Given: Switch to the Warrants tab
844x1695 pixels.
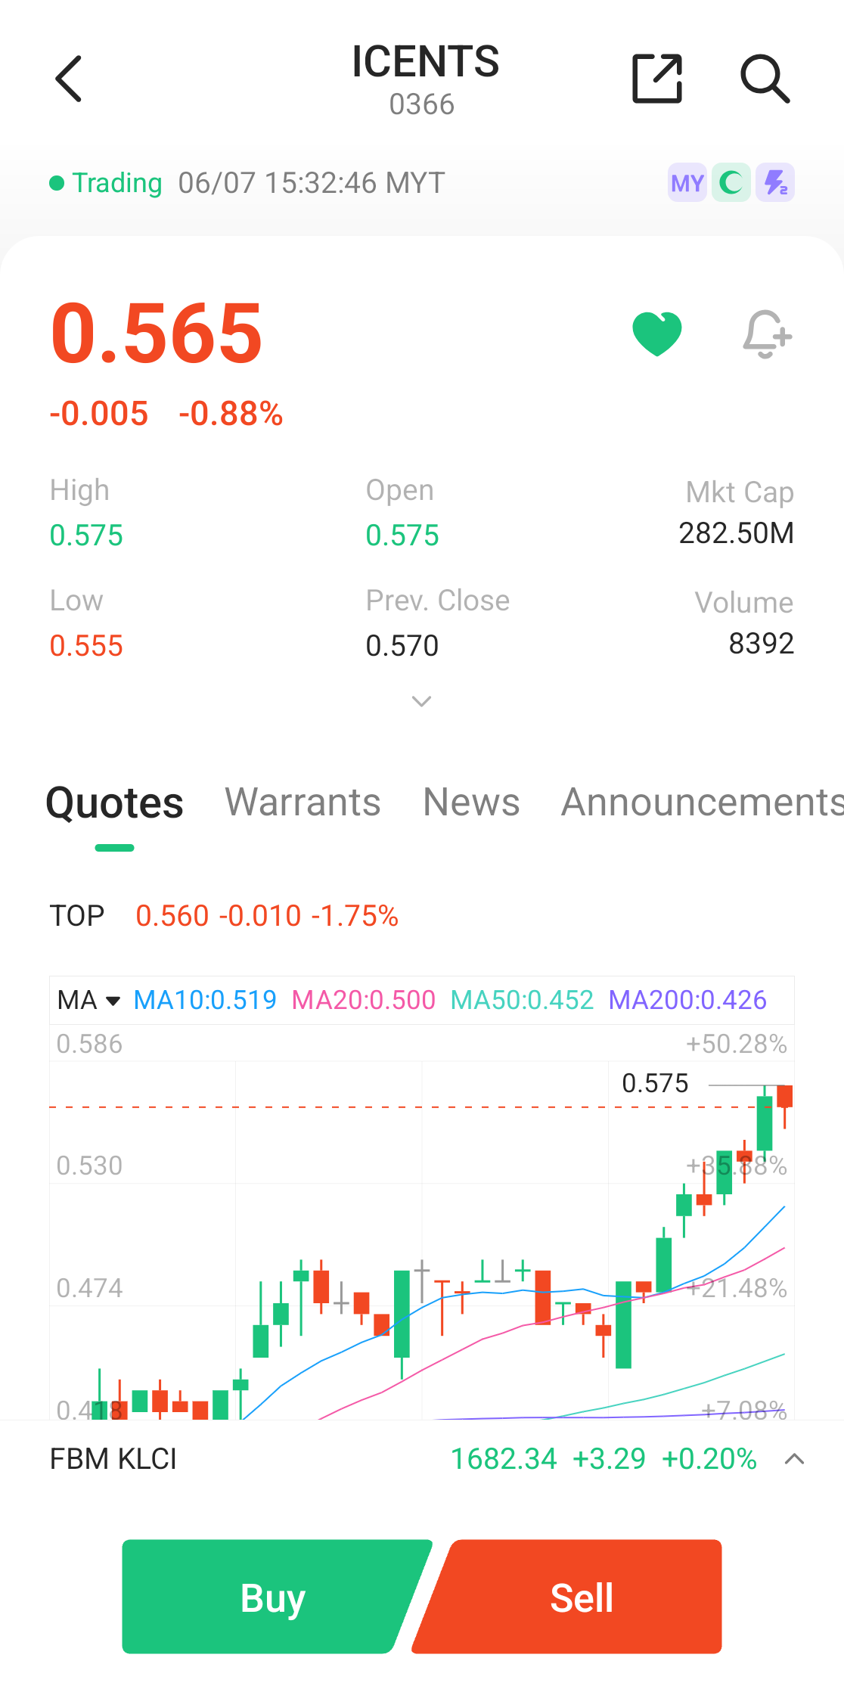Looking at the screenshot, I should coord(303,802).
